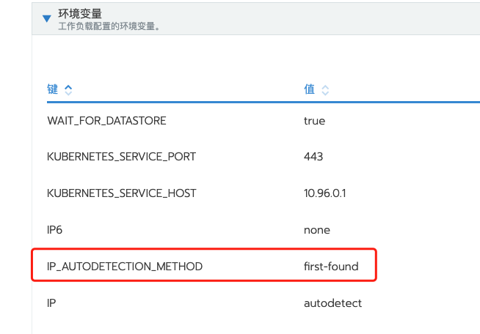
Task: Click the 环境变量 section title
Action: tap(79, 13)
